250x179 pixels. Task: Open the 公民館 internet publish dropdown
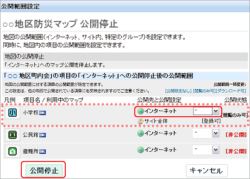pos(206,133)
